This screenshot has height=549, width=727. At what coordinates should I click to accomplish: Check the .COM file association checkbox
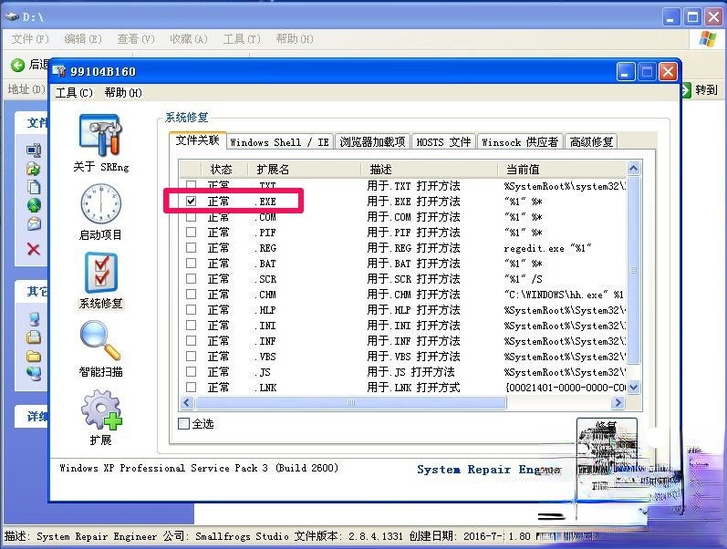coord(191,216)
